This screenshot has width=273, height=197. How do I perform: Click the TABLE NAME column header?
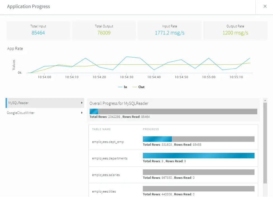(101, 129)
